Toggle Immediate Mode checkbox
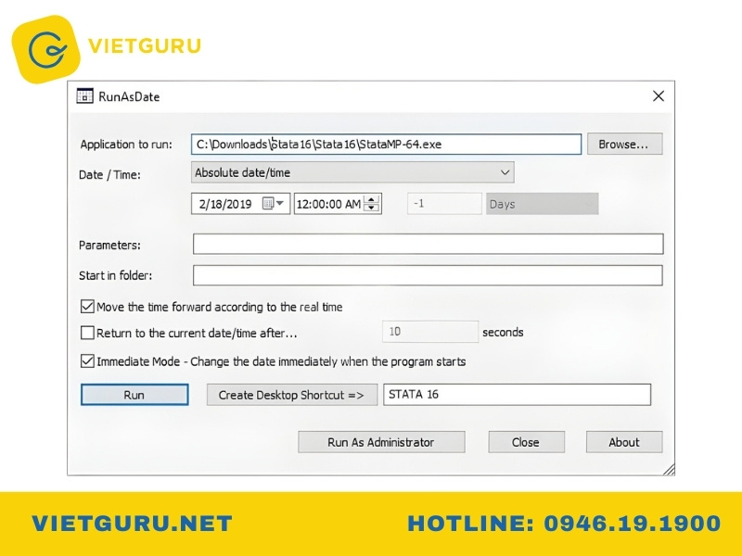The image size is (742, 556). pyautogui.click(x=87, y=361)
